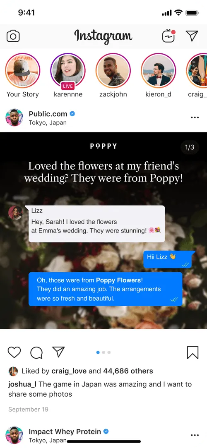Open comments with speech bubble icon
Image resolution: width=207 pixels, height=448 pixels.
click(36, 352)
